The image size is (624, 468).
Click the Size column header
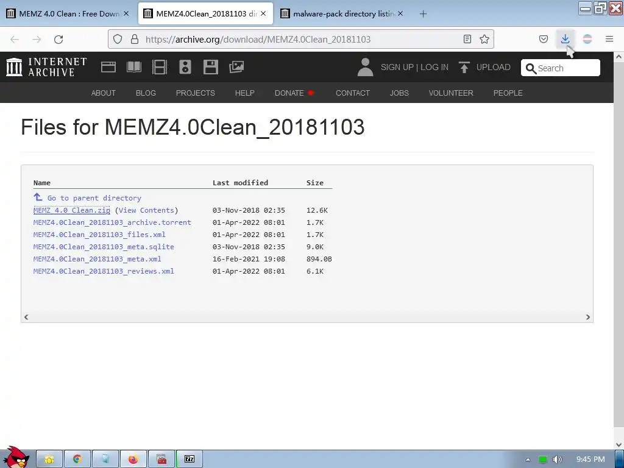coord(315,183)
